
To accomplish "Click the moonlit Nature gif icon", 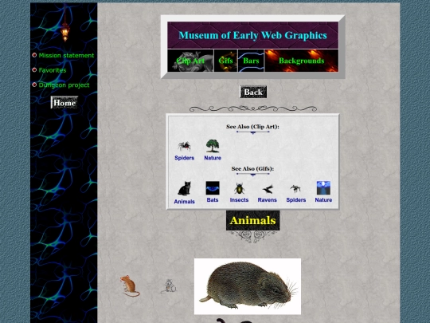I will point(323,188).
